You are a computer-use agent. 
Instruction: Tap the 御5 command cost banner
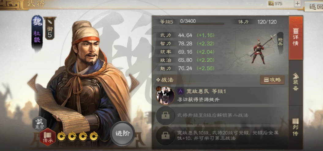tap(50, 28)
